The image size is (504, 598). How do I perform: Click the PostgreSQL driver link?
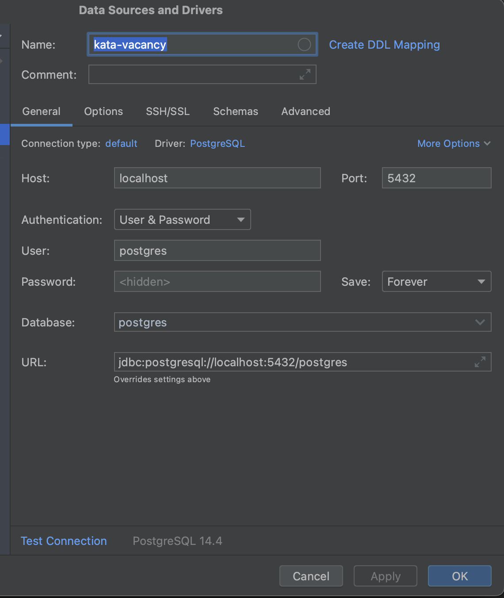pyautogui.click(x=217, y=143)
